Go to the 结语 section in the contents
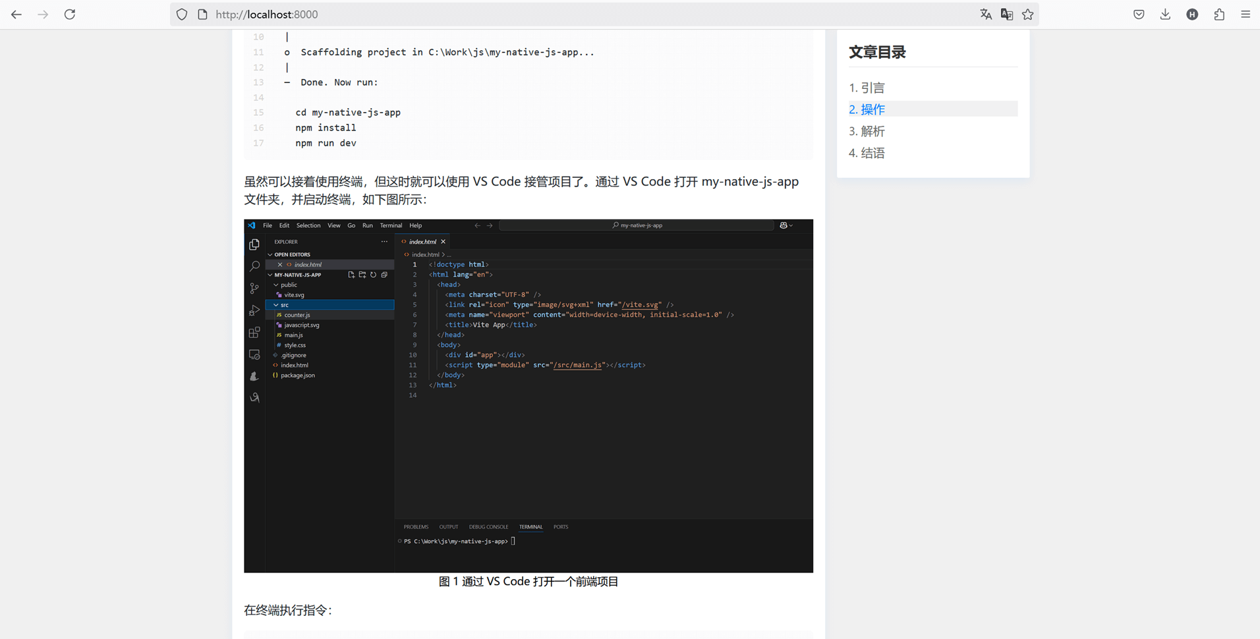 (867, 153)
